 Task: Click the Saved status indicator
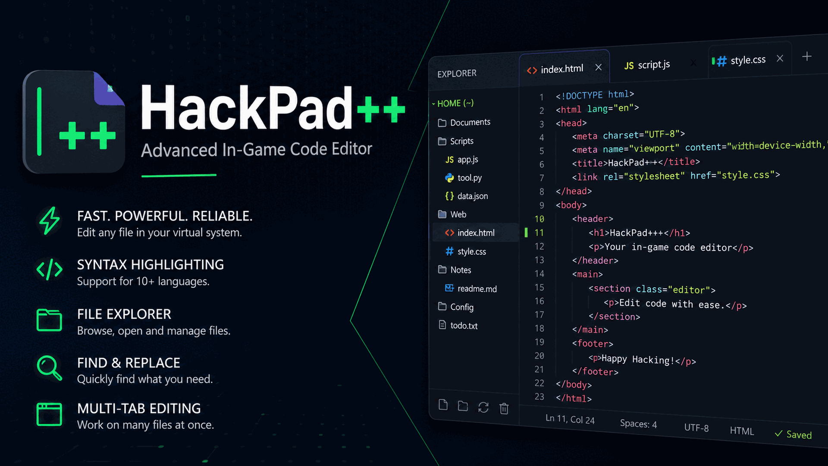(793, 435)
